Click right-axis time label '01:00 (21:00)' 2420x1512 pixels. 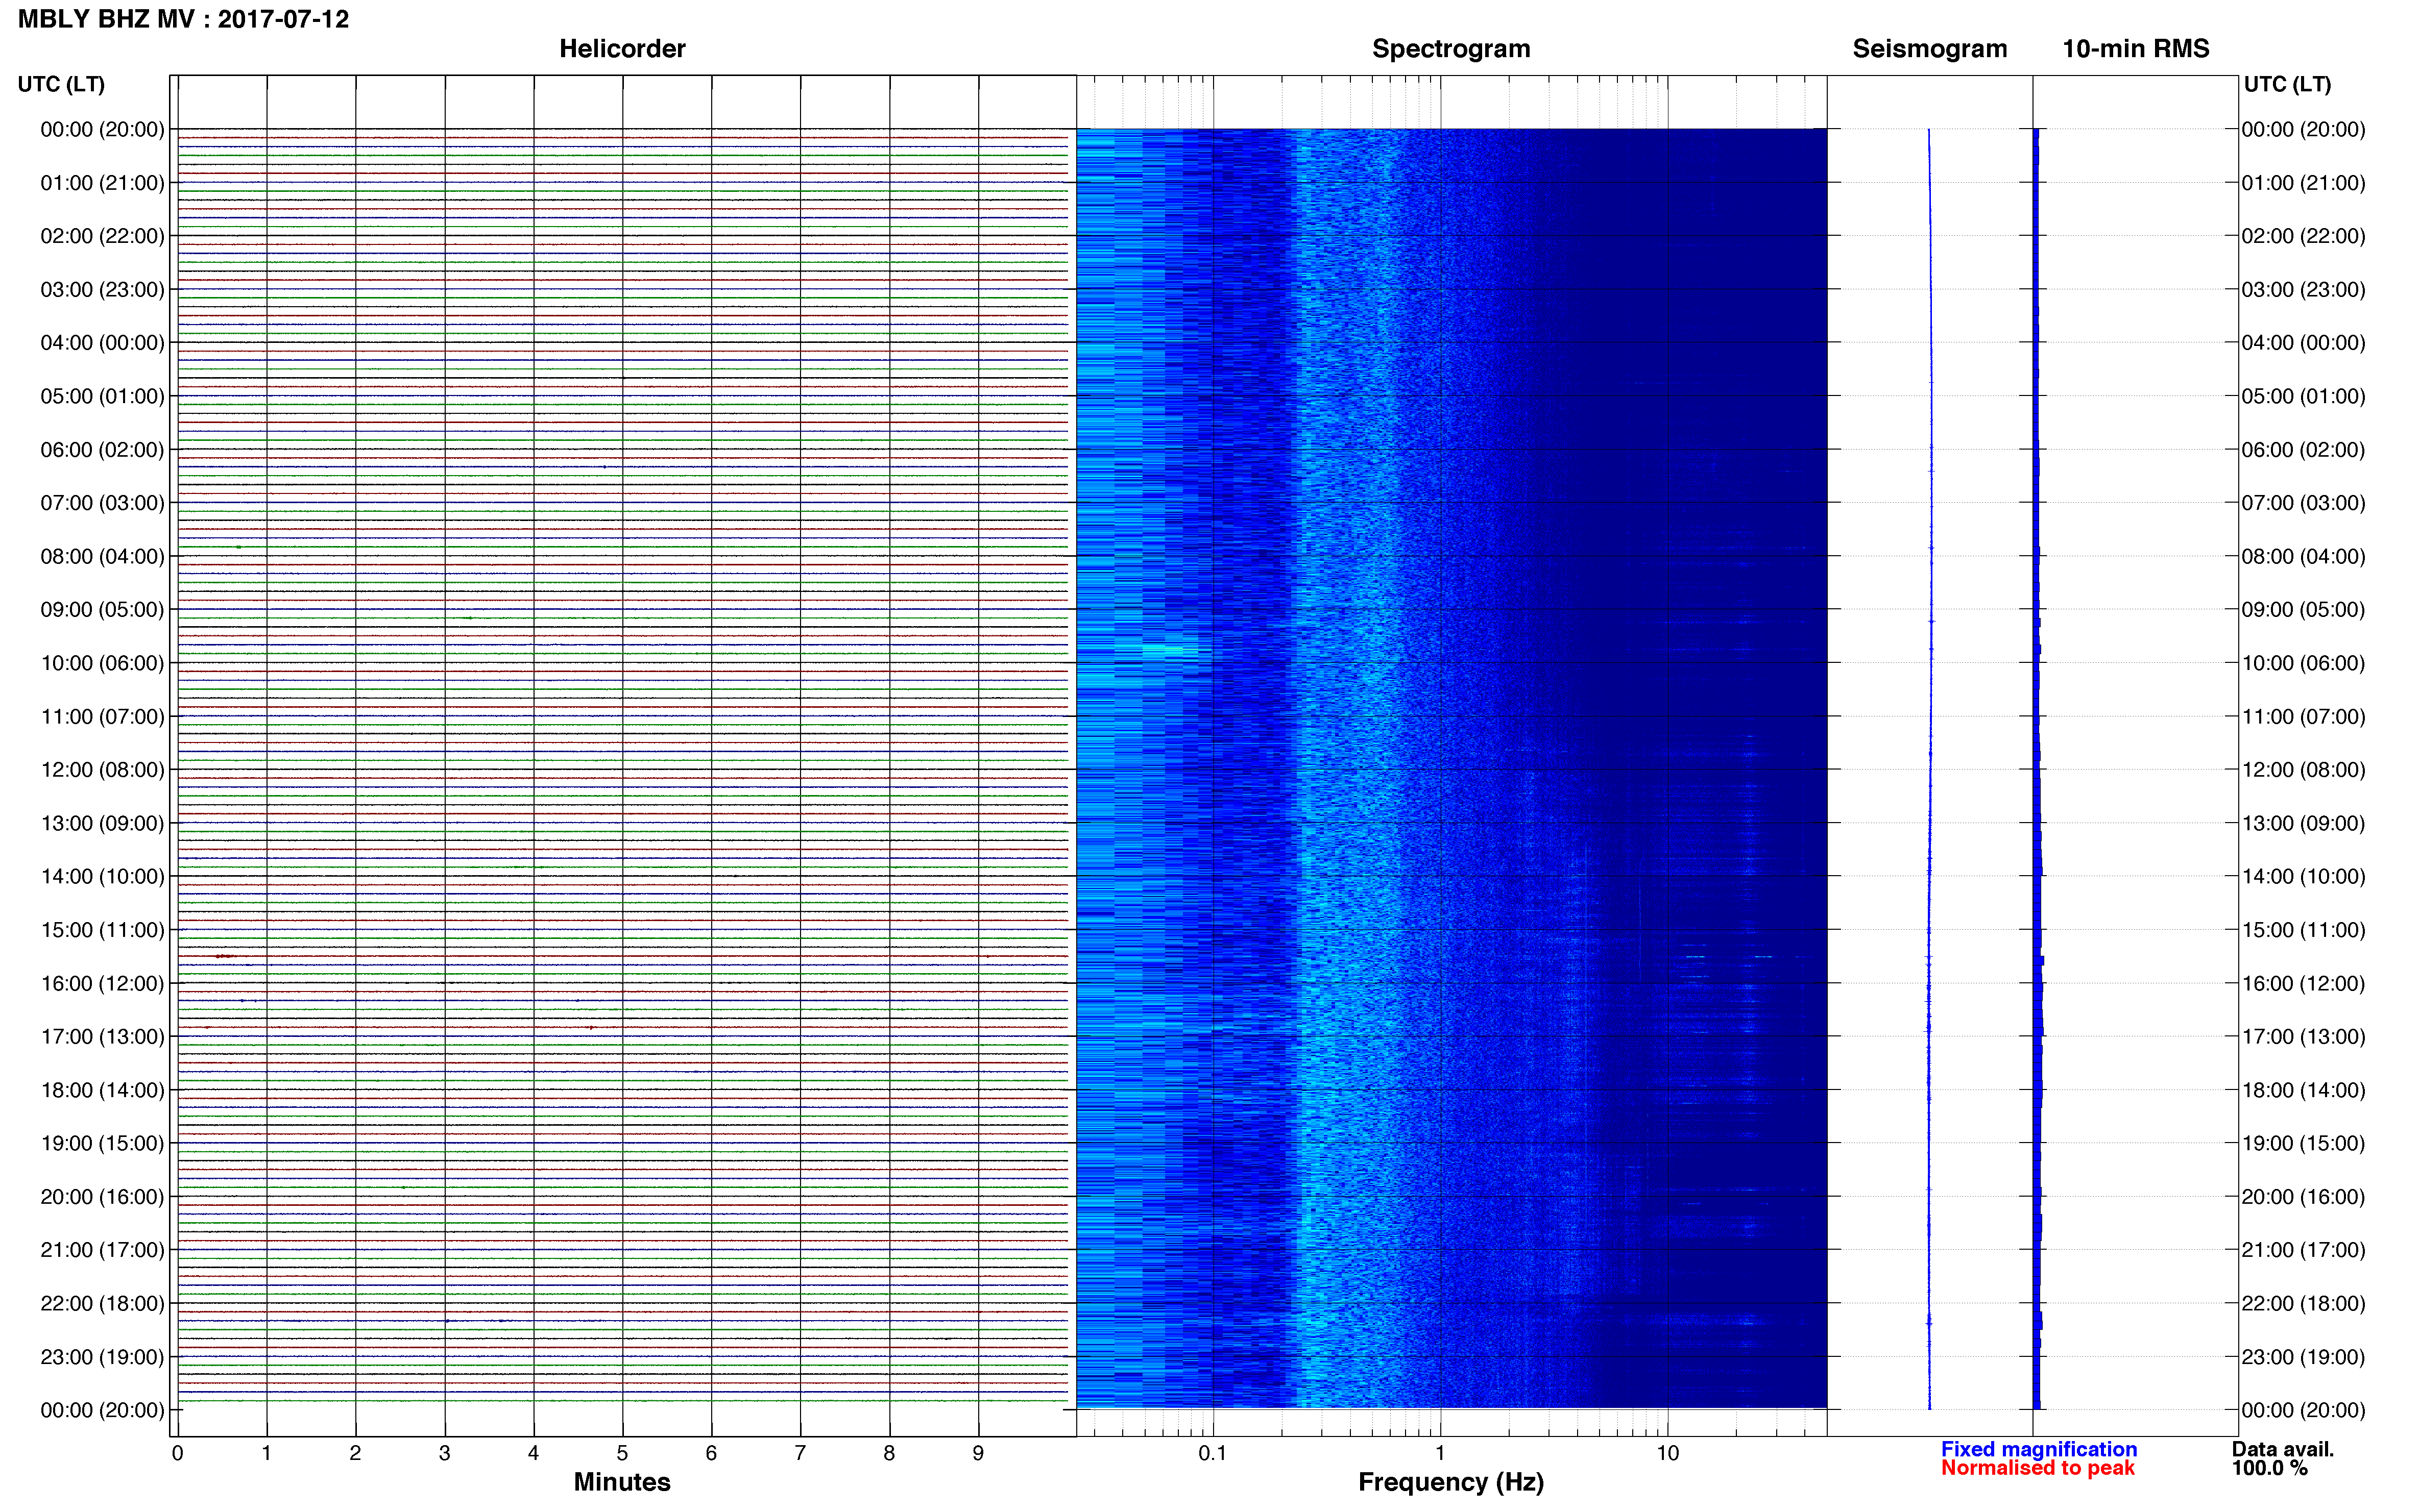click(x=2303, y=183)
